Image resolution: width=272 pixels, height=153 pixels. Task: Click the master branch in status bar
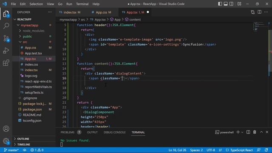click(11, 150)
